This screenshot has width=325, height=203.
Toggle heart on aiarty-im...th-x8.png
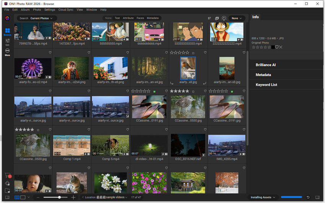point(127,52)
